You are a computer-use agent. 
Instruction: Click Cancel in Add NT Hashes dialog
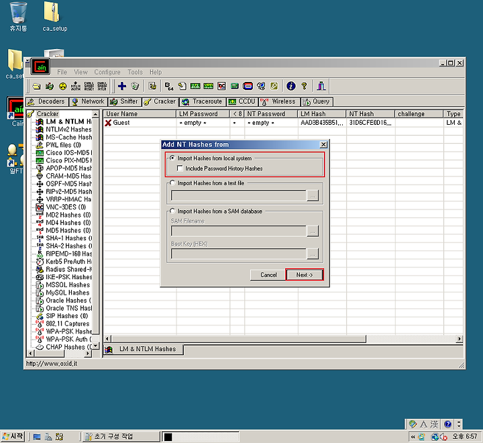[x=268, y=275]
